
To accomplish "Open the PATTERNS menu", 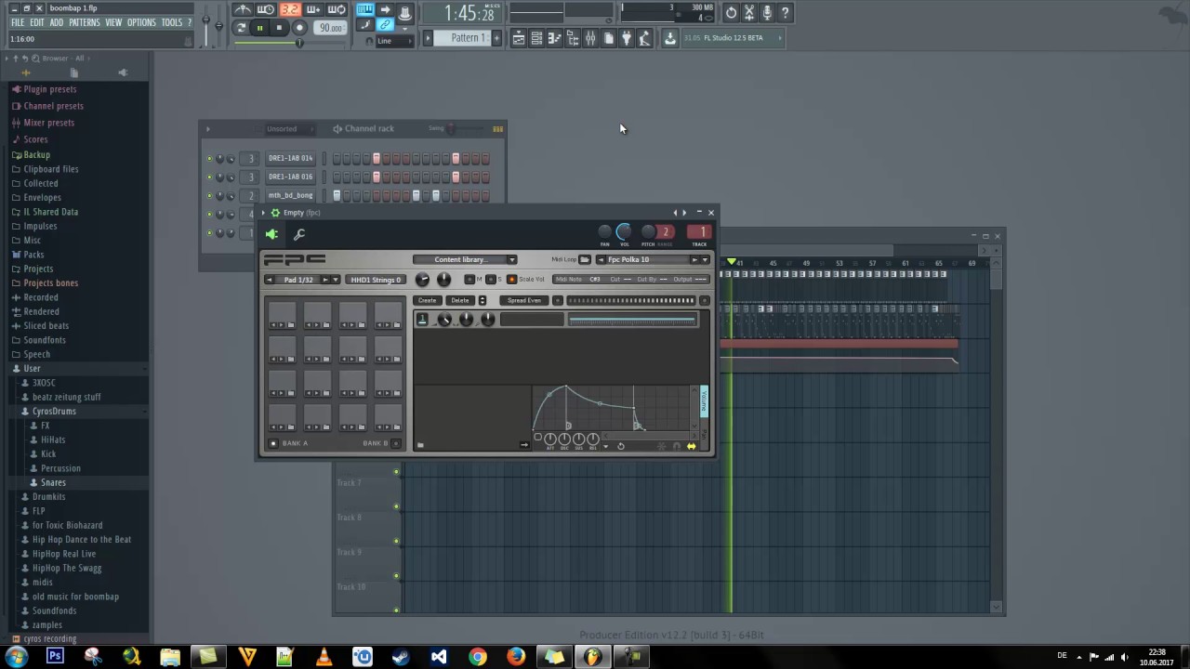I will (84, 22).
